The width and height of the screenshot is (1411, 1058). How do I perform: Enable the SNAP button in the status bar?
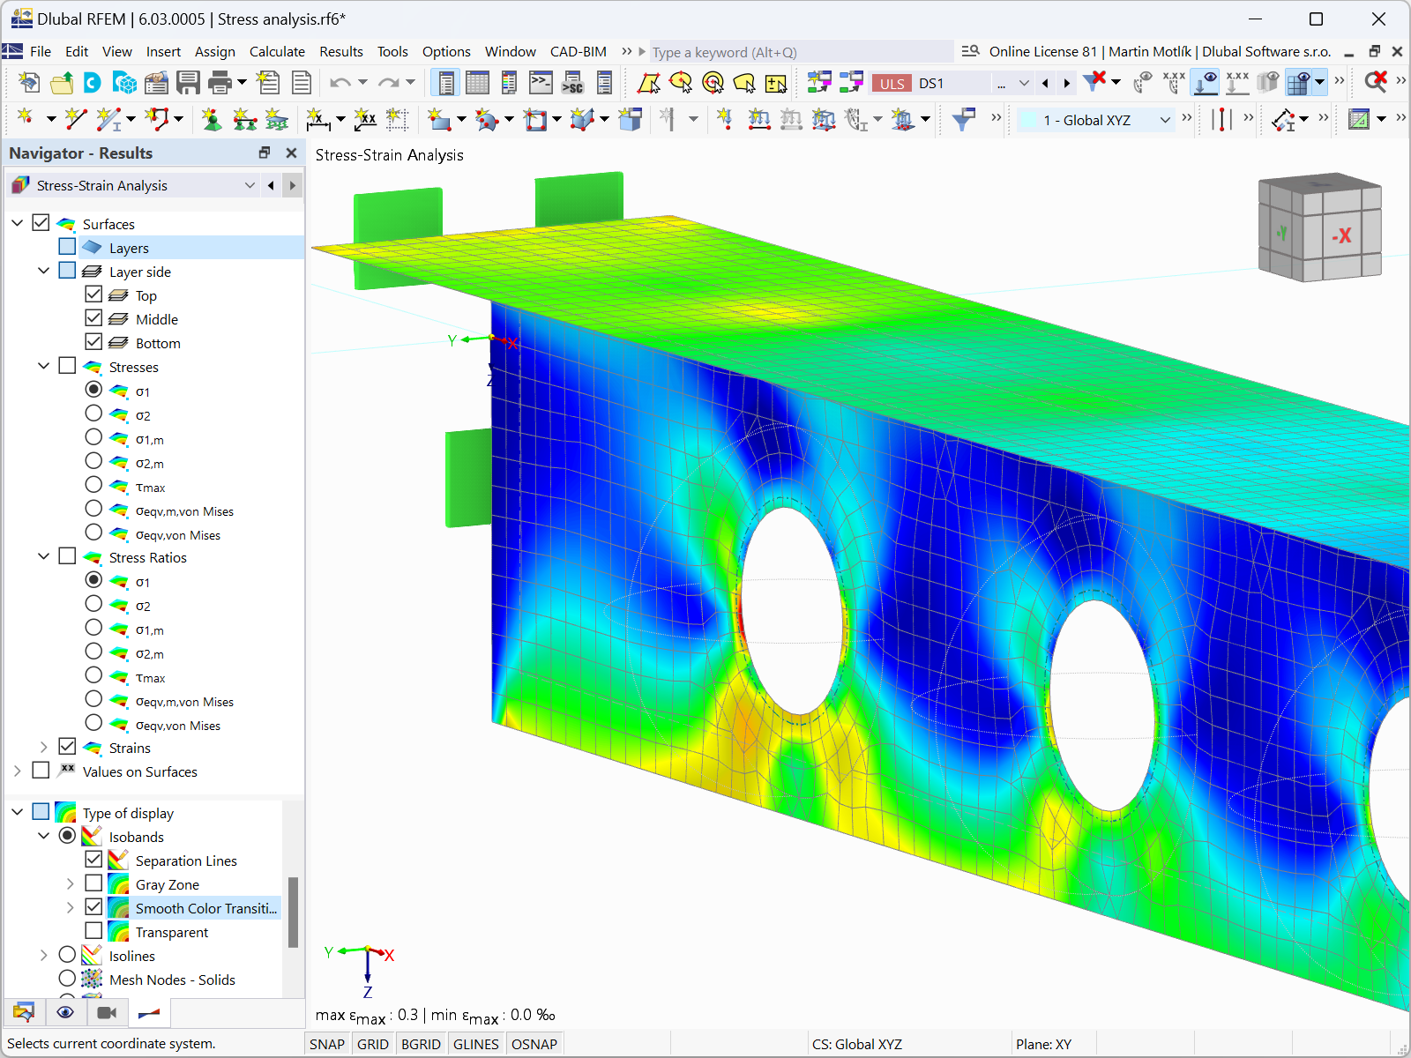tap(326, 1043)
